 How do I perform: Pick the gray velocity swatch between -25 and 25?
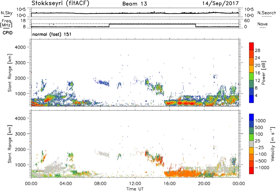[x=252, y=144]
